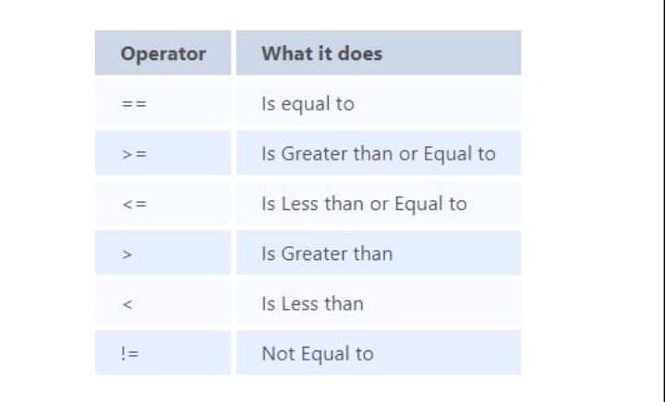This screenshot has width=665, height=402.
Task: Click the 'Is Greater than' description cell
Action: click(x=326, y=254)
